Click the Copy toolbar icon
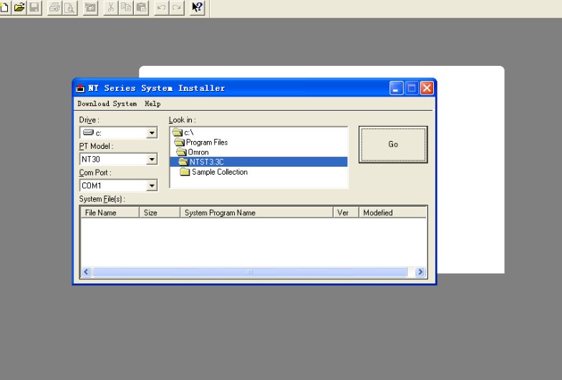The width and height of the screenshot is (562, 380). pos(127,8)
